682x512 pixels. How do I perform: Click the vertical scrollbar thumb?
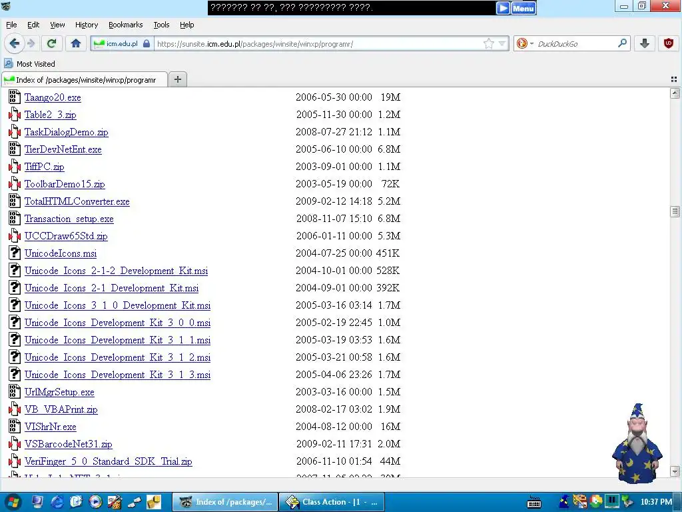click(x=675, y=211)
